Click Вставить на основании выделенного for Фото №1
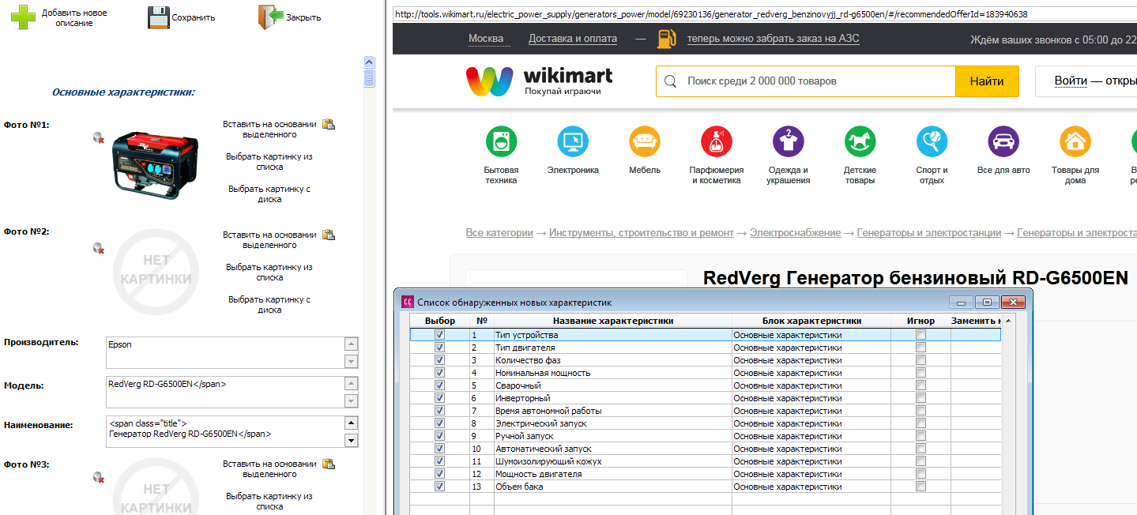Image resolution: width=1137 pixels, height=515 pixels. pyautogui.click(x=269, y=130)
